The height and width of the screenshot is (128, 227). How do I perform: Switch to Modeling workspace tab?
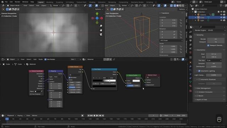click(x=50, y=2)
